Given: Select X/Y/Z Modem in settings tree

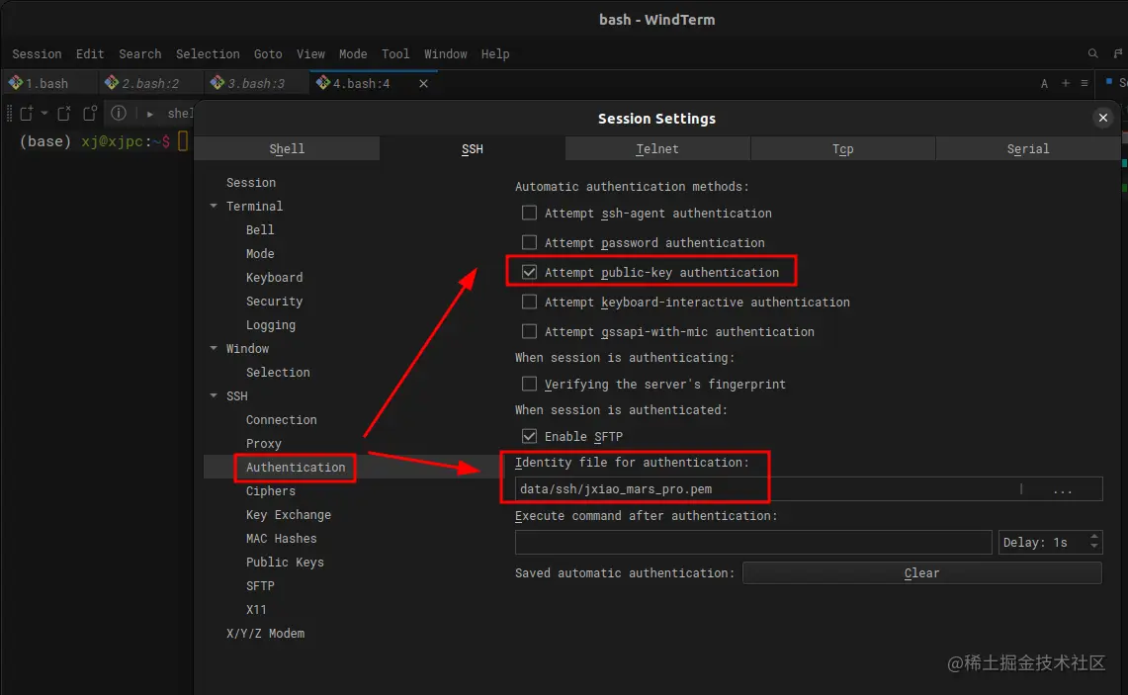Looking at the screenshot, I should (x=266, y=634).
